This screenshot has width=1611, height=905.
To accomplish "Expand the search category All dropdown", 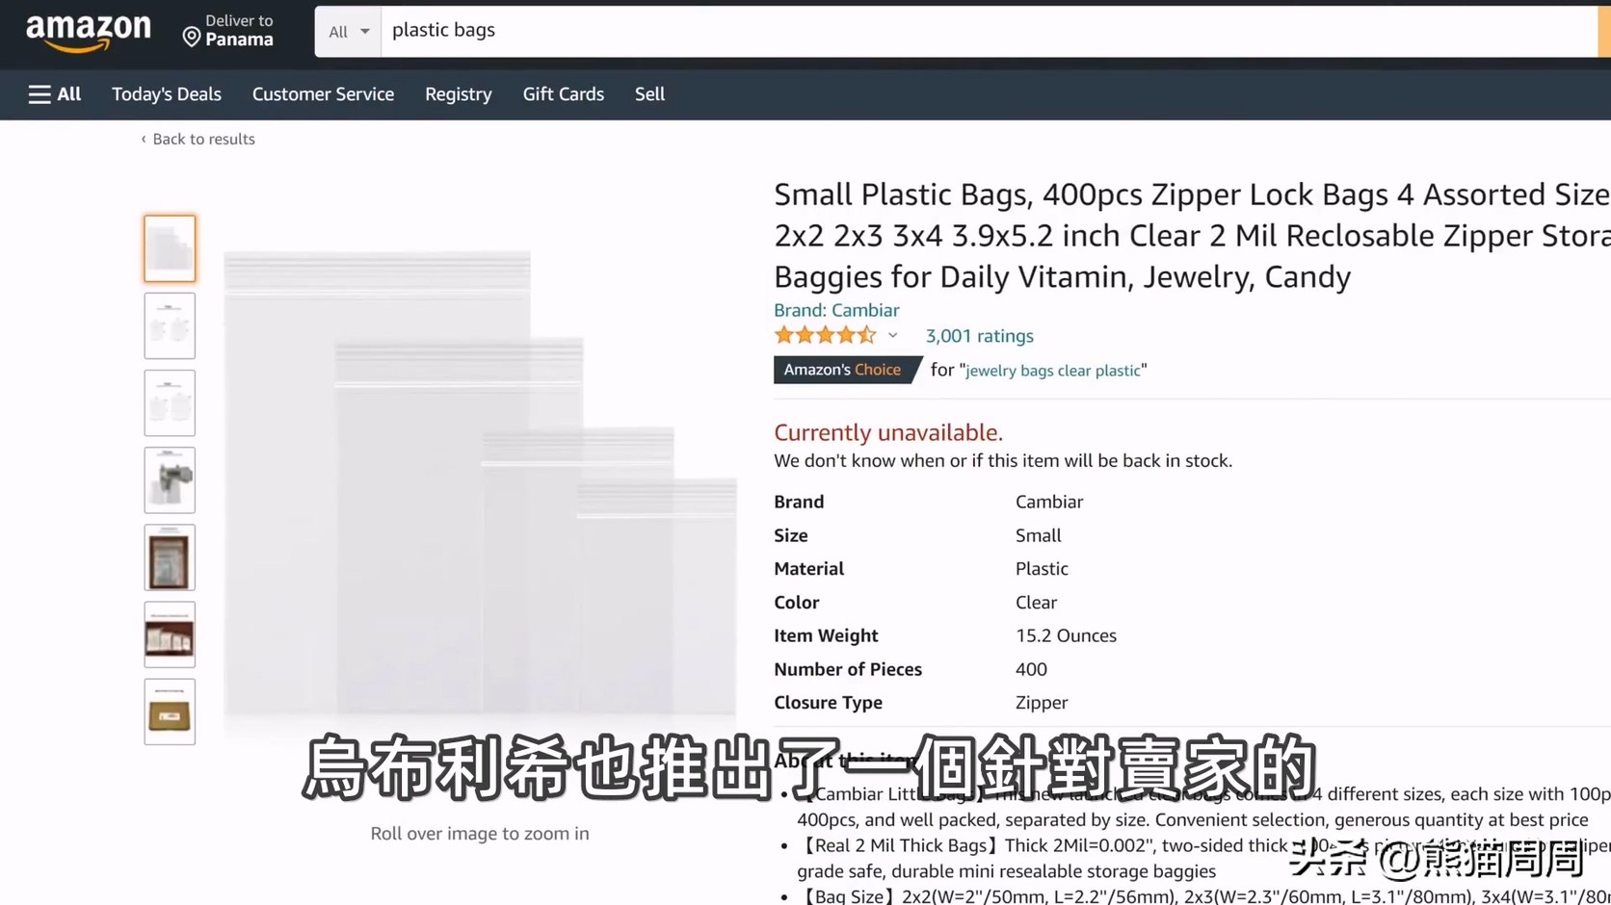I will pyautogui.click(x=349, y=32).
